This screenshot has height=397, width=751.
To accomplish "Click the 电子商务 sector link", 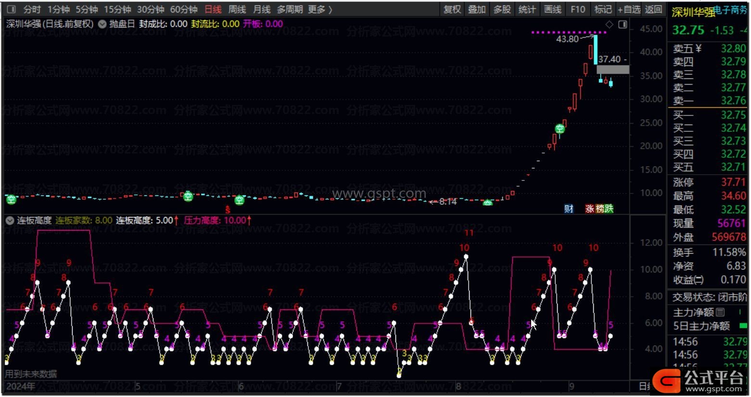I will 730,10.
